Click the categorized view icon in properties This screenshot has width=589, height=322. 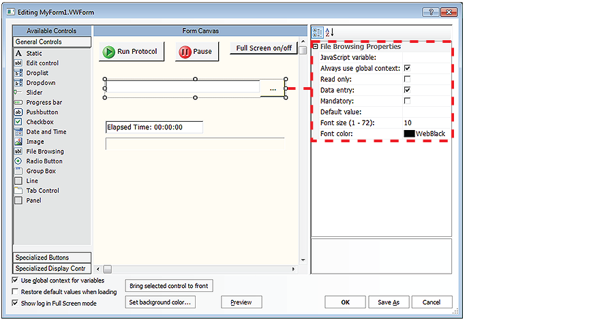(317, 32)
